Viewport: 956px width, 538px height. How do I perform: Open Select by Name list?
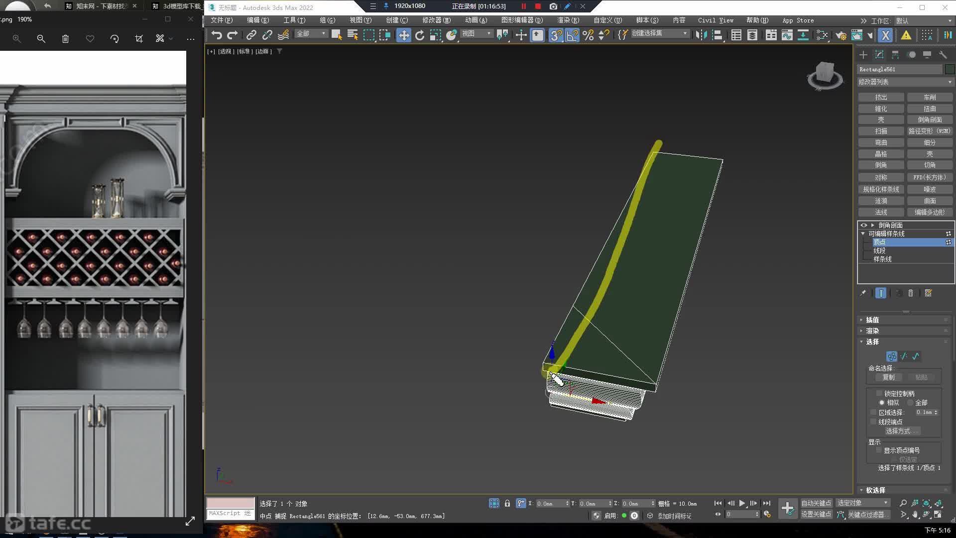[353, 35]
